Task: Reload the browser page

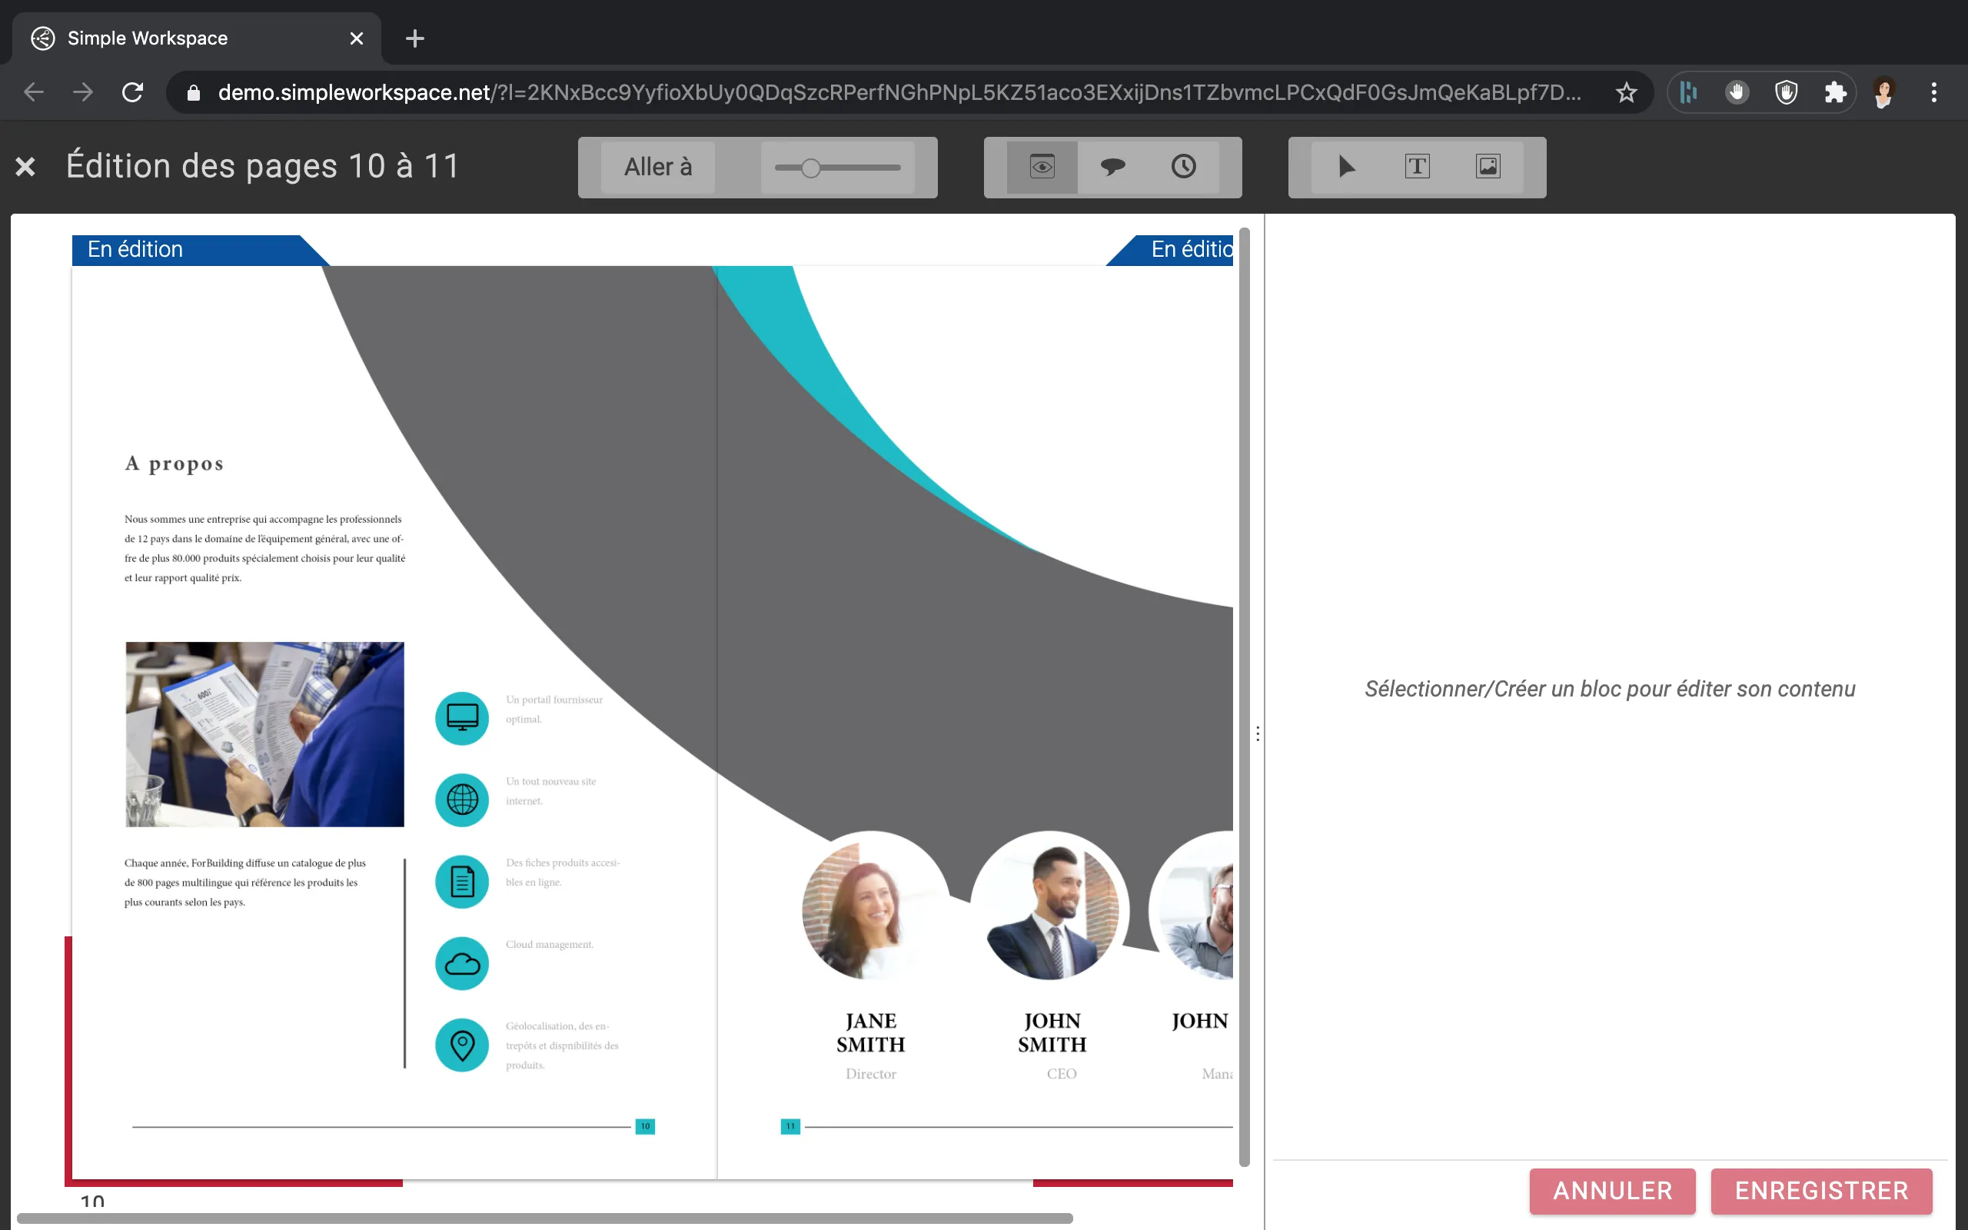Action: pyautogui.click(x=132, y=92)
